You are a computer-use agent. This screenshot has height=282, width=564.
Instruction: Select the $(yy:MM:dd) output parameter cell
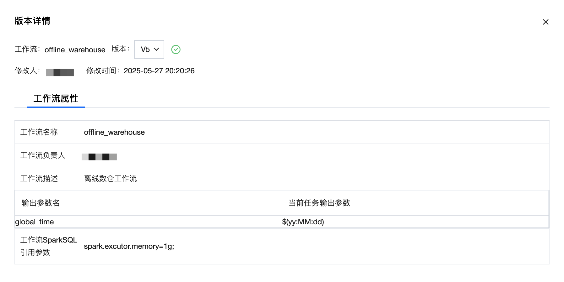pos(303,222)
